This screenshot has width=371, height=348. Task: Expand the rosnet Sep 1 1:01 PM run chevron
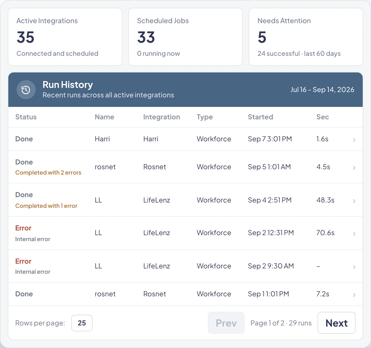354,295
